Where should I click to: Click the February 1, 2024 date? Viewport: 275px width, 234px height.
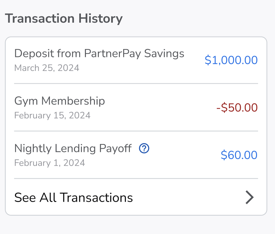click(x=50, y=163)
